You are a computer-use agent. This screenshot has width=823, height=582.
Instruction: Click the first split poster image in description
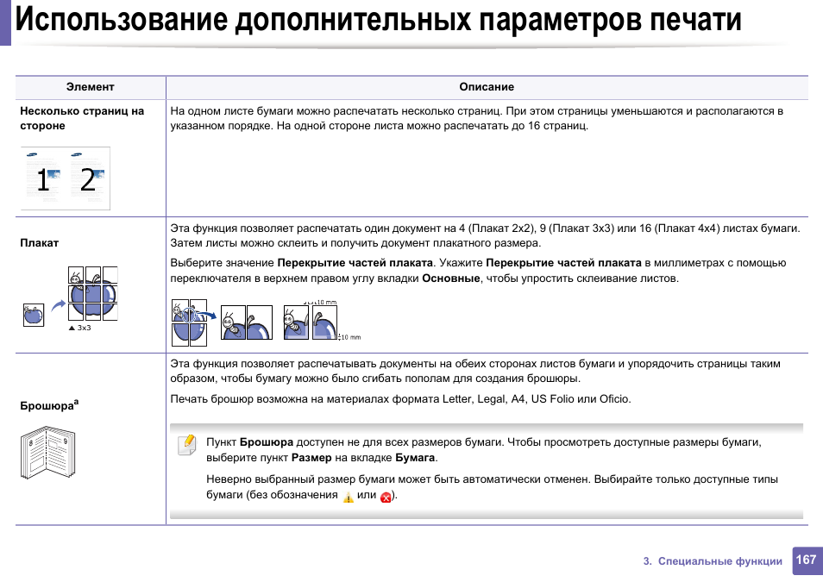(189, 322)
